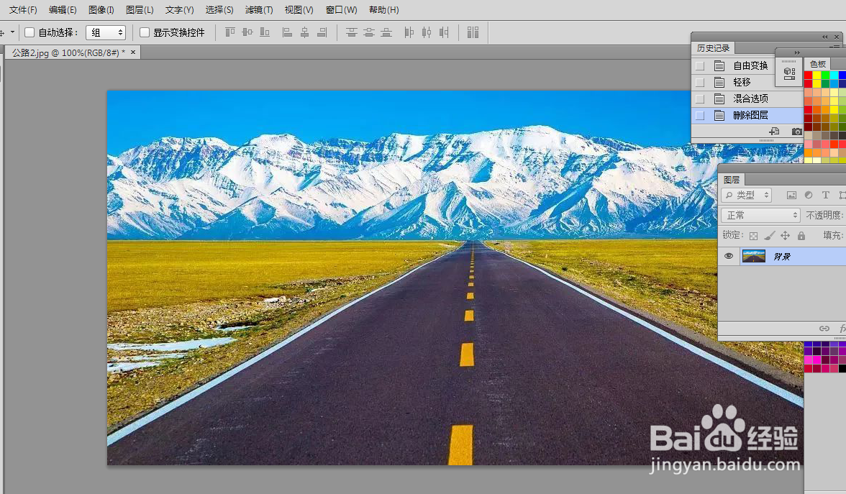Filter layers by type (T) icon
The image size is (846, 494).
(x=826, y=196)
